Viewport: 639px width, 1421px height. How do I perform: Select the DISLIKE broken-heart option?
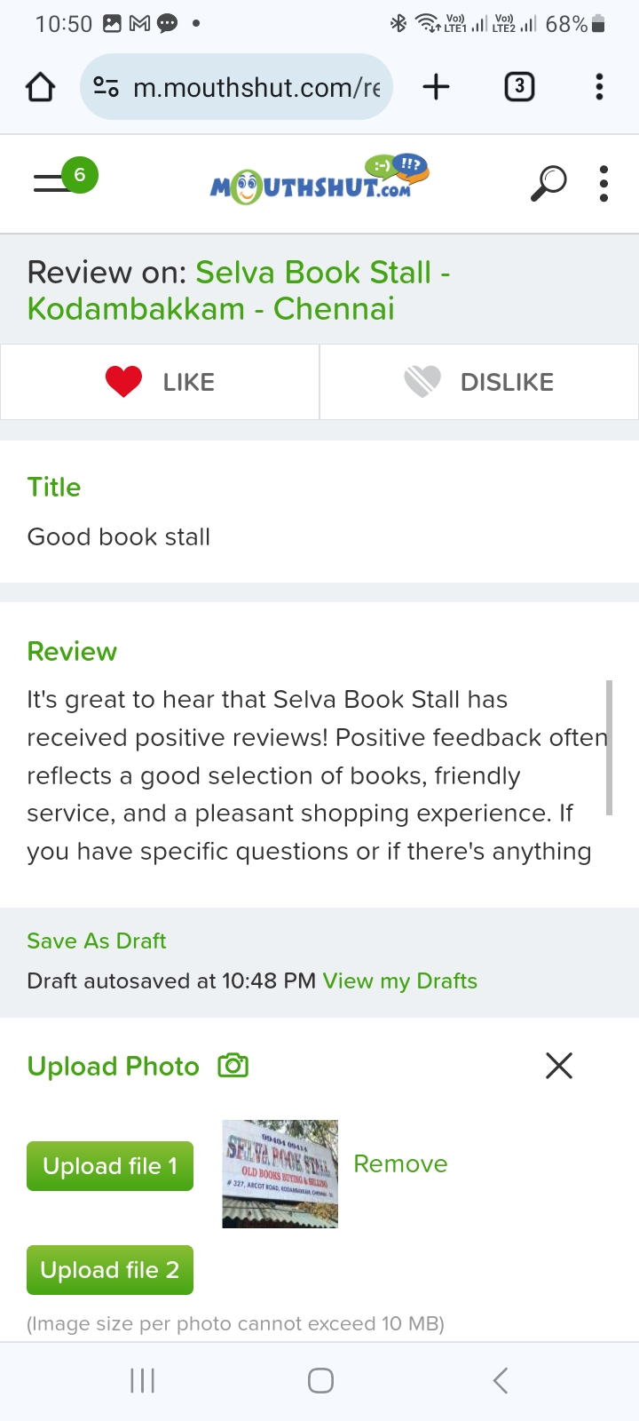click(479, 382)
